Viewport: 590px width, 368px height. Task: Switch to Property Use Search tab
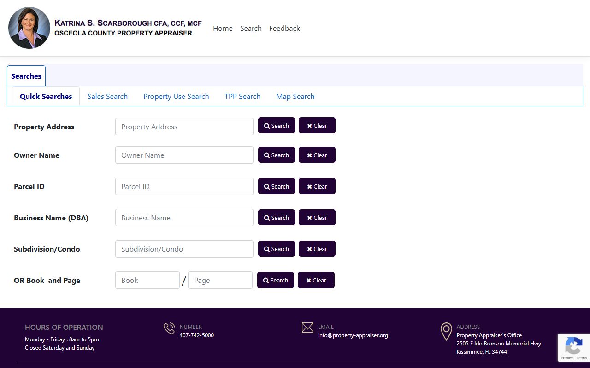(176, 96)
